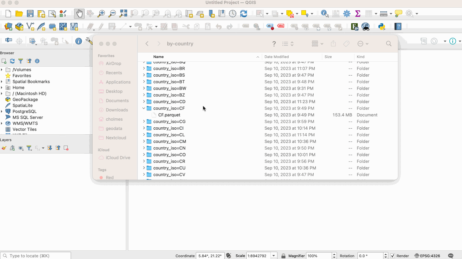This screenshot has width=462, height=259.
Task: Sort files by Date Modified column
Action: [276, 57]
